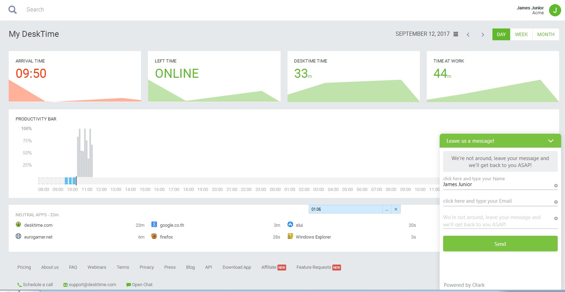Click the google.co.th icon

tap(154, 224)
